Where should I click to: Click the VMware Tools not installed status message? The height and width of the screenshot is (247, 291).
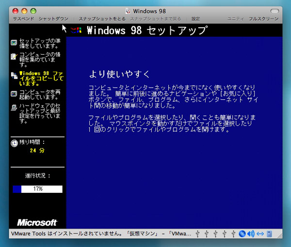tap(101, 233)
